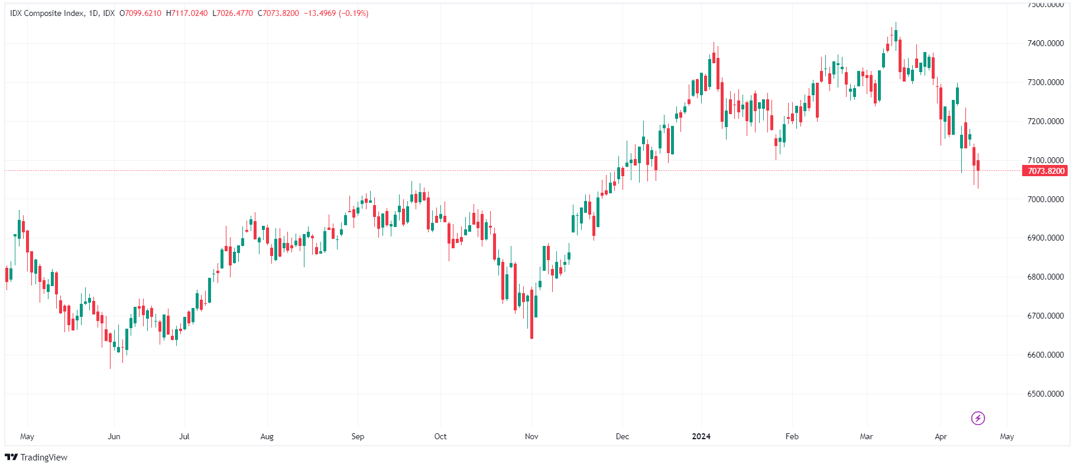
Task: Click the Jul label on time axis
Action: 184,436
